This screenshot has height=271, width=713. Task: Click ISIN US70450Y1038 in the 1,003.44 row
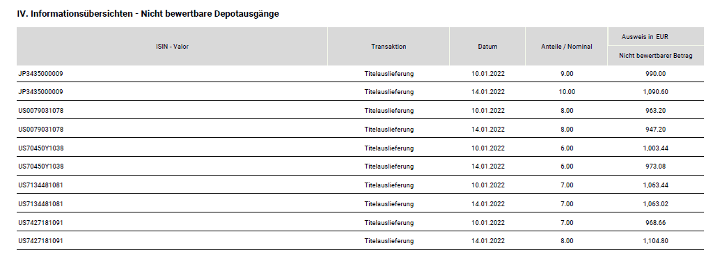pyautogui.click(x=40, y=148)
